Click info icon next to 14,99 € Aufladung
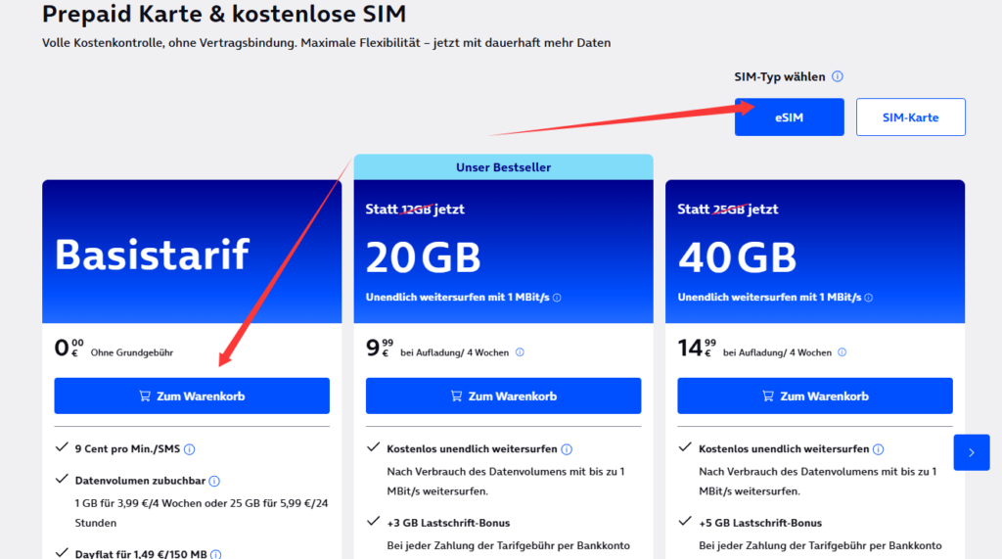The image size is (1002, 559). point(843,352)
